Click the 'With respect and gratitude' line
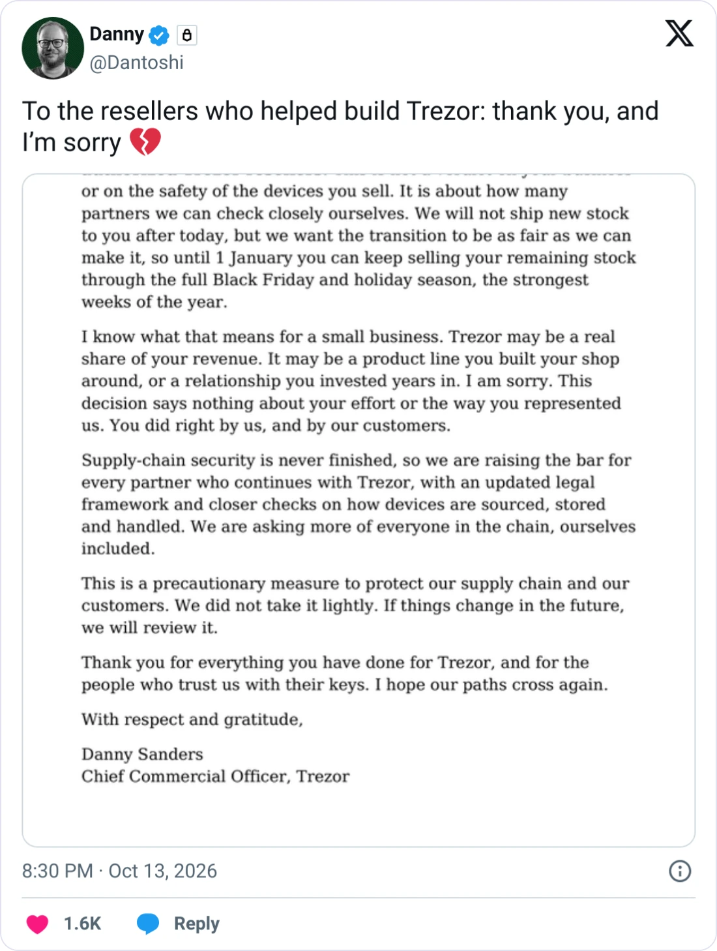The image size is (717, 951). [192, 719]
